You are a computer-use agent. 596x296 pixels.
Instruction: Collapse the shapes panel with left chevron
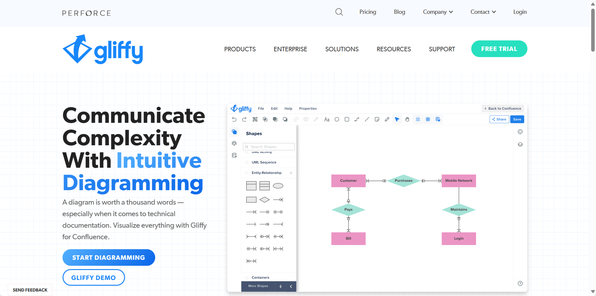pyautogui.click(x=291, y=286)
